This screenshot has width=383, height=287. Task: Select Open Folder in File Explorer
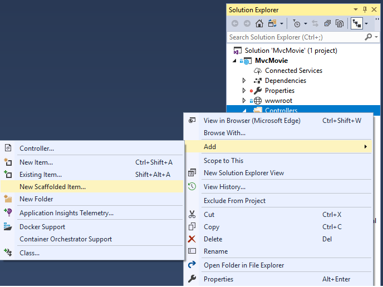tap(244, 265)
